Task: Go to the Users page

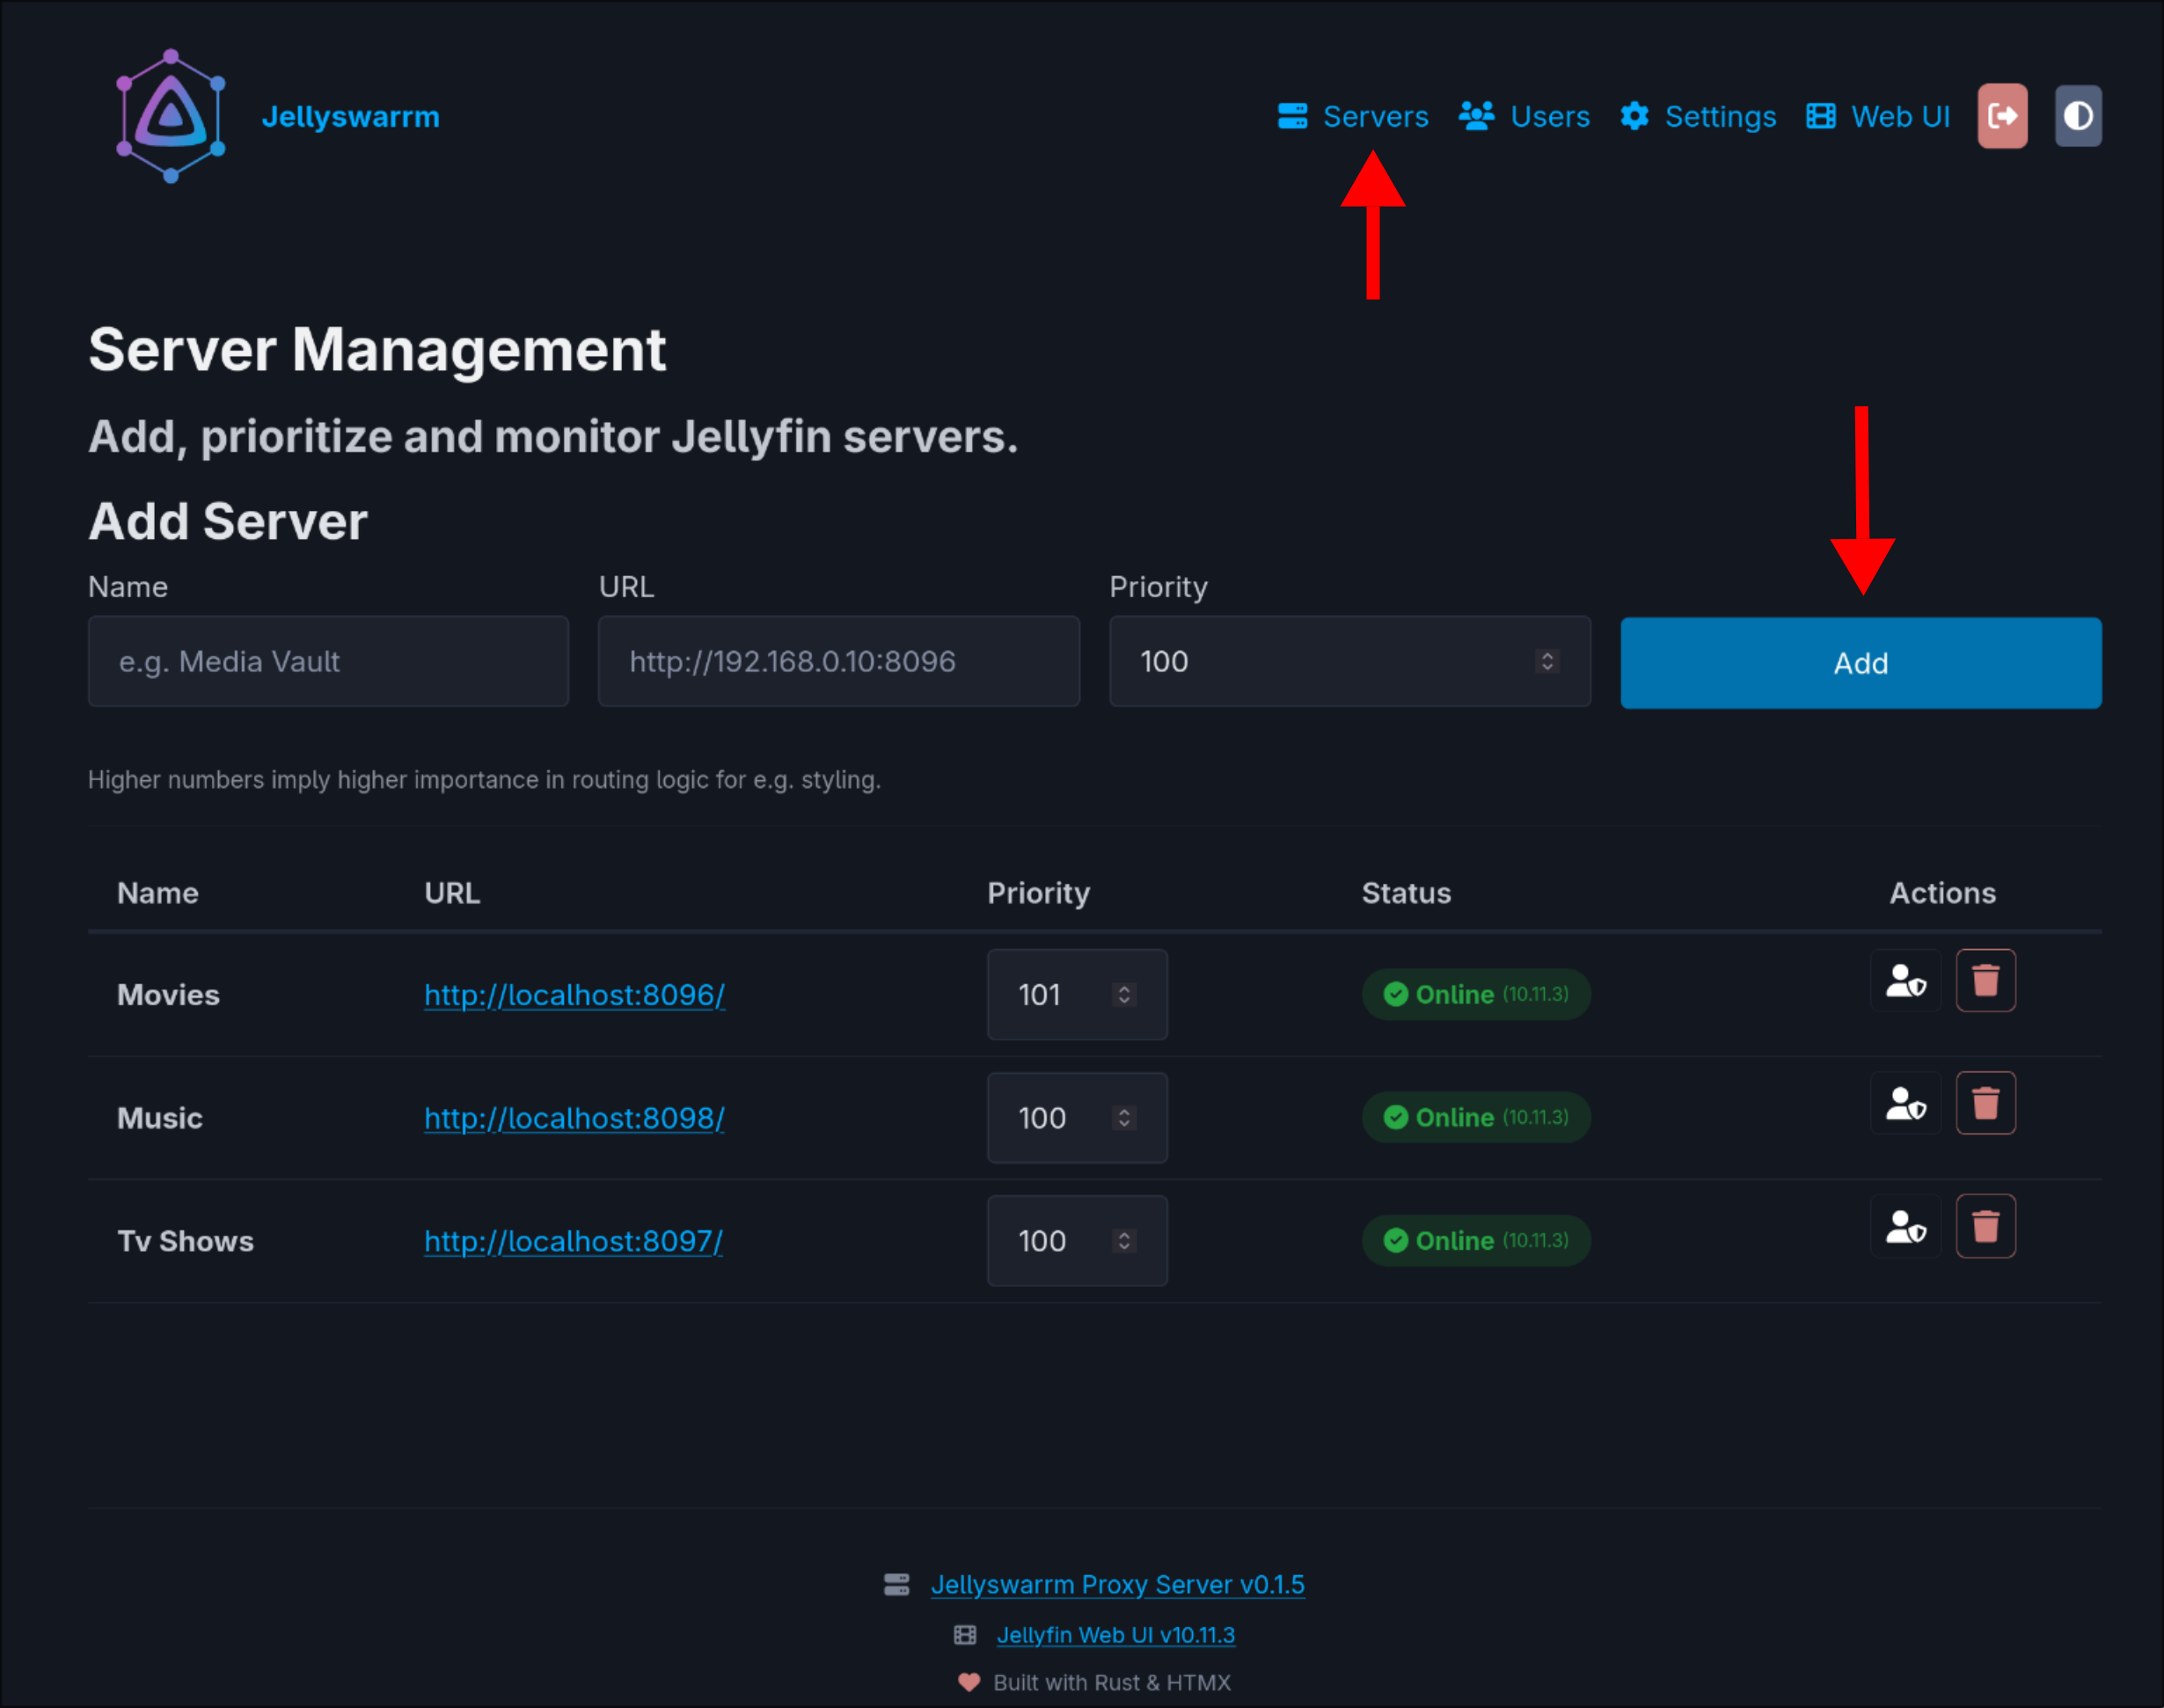Action: coord(1524,116)
